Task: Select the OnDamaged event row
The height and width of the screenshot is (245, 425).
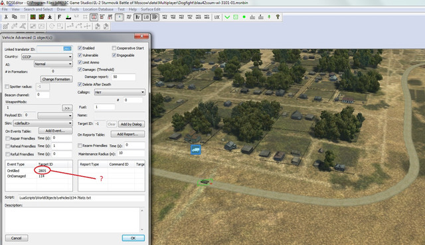Action: click(39, 176)
